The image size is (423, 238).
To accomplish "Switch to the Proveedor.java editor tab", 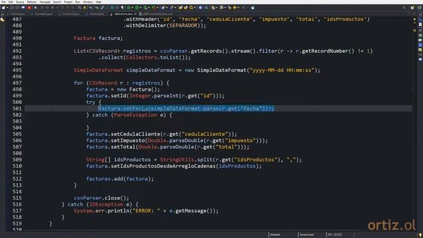I will [x=44, y=14].
